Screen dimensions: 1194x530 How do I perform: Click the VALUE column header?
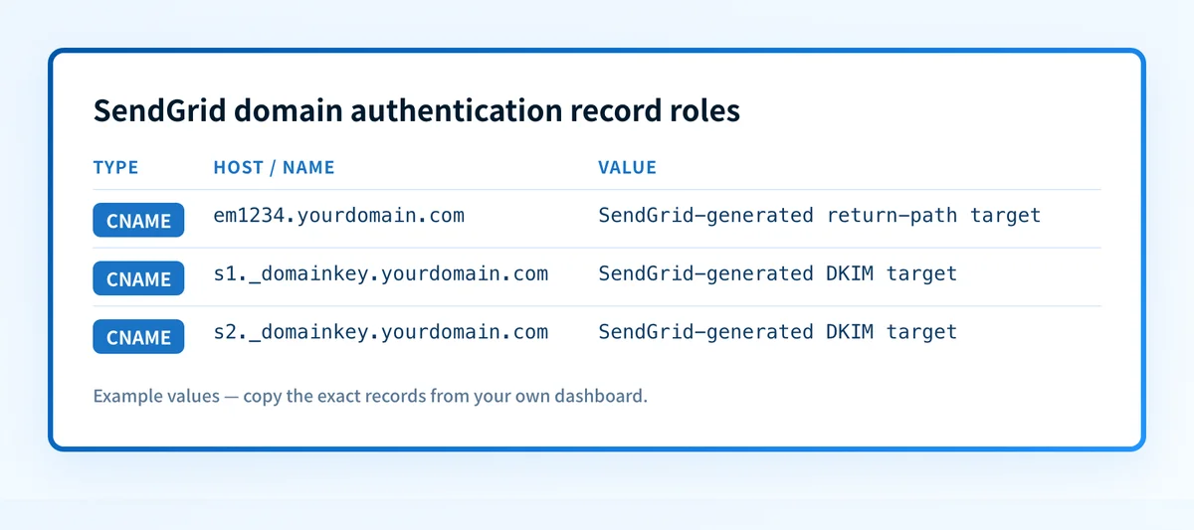tap(627, 167)
